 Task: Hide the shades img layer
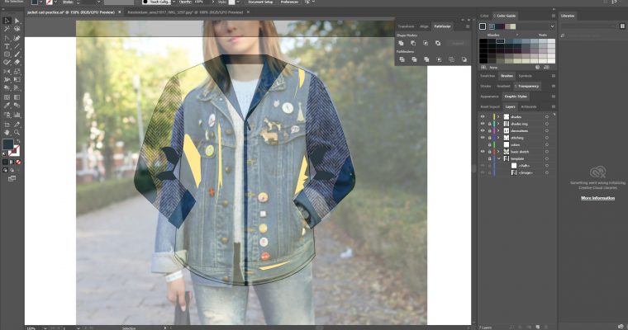[x=483, y=124]
